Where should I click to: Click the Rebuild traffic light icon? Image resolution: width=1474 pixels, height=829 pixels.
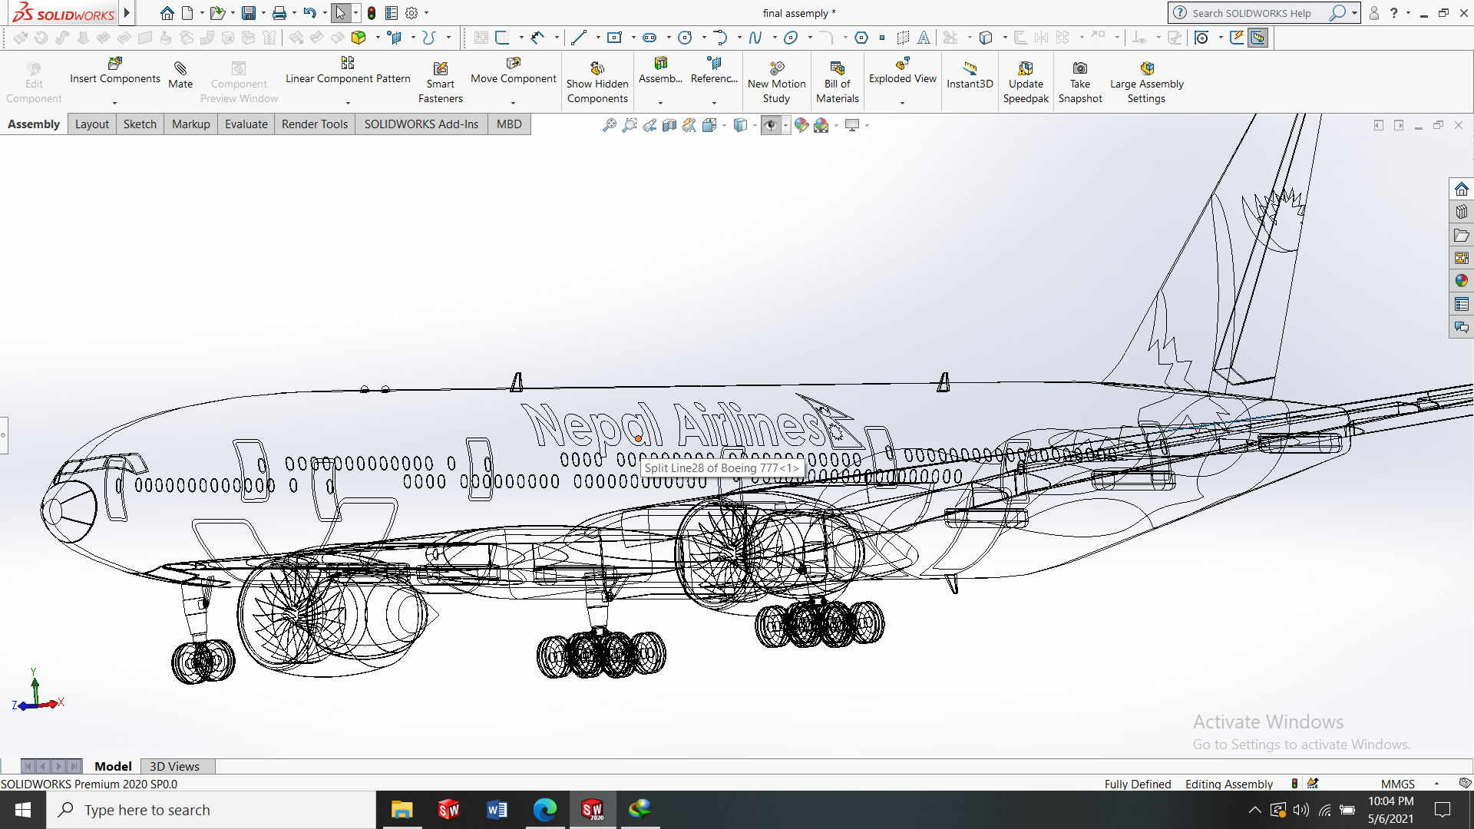pos(372,13)
